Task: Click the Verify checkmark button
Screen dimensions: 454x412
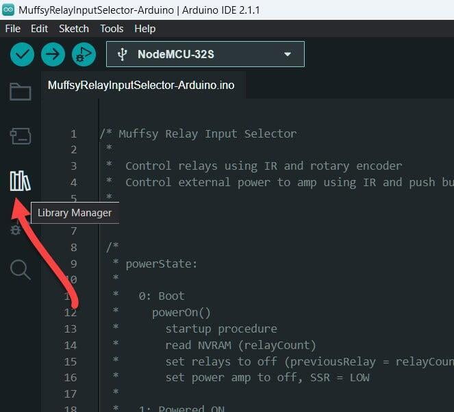Action: tap(22, 54)
